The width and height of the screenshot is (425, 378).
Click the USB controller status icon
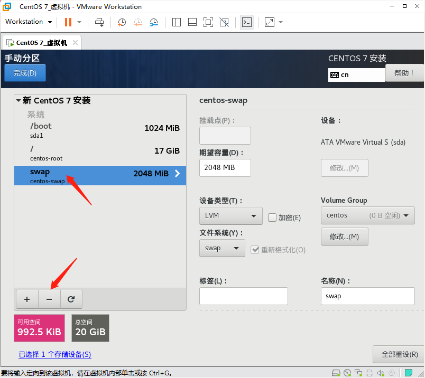click(392, 373)
